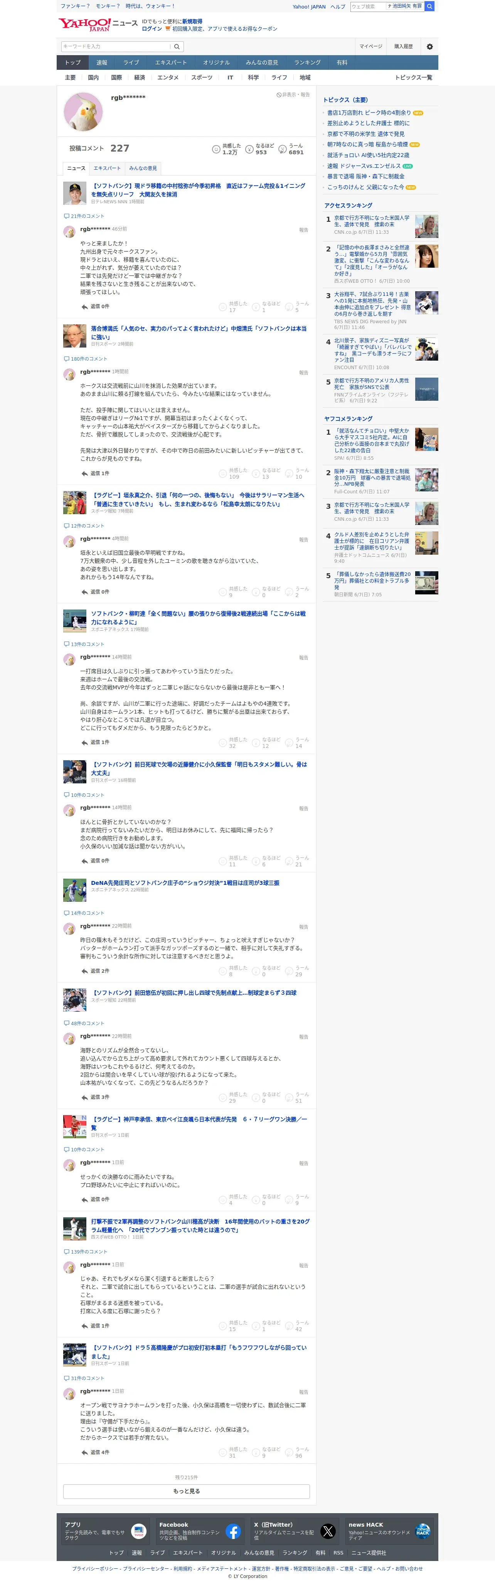Switch to the エキスパート comment tab
This screenshot has height=1588, width=495.
[107, 168]
